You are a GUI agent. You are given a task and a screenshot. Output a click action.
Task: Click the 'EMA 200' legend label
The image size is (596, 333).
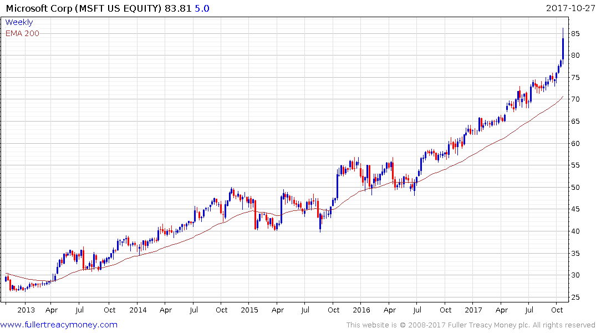tap(22, 33)
